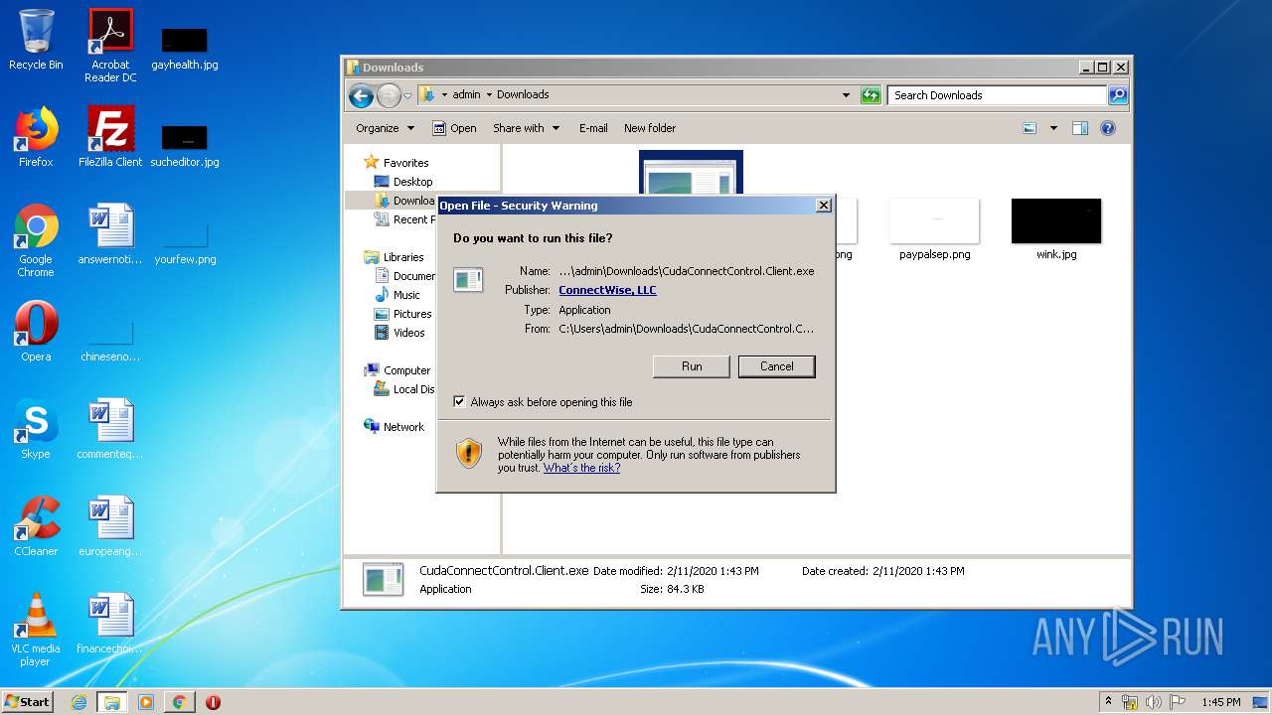Screen dimensions: 1272x715
Task: Open Windows Media Player taskbar icon
Action: click(146, 702)
